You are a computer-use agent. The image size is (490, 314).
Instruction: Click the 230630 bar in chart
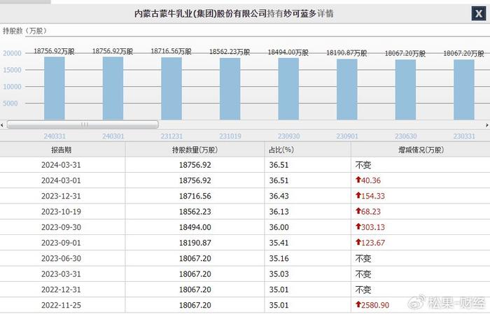point(405,90)
